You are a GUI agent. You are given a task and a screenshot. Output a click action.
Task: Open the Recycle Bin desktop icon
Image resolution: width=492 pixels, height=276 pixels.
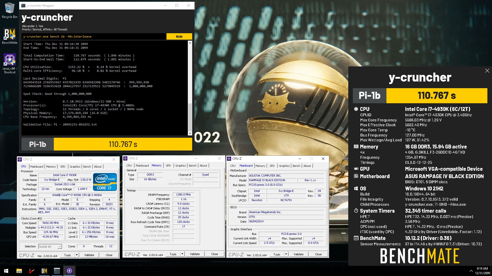(x=9, y=10)
